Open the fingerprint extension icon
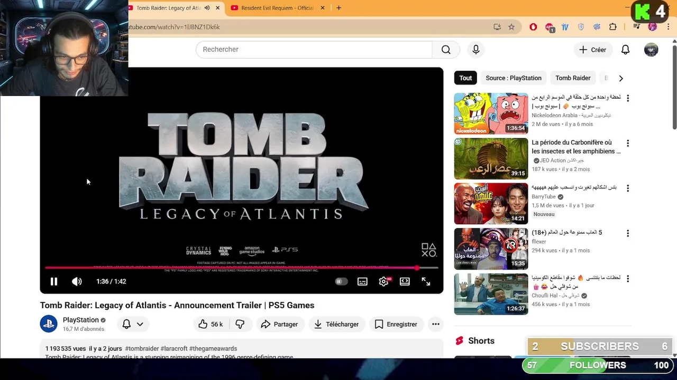 click(x=597, y=27)
